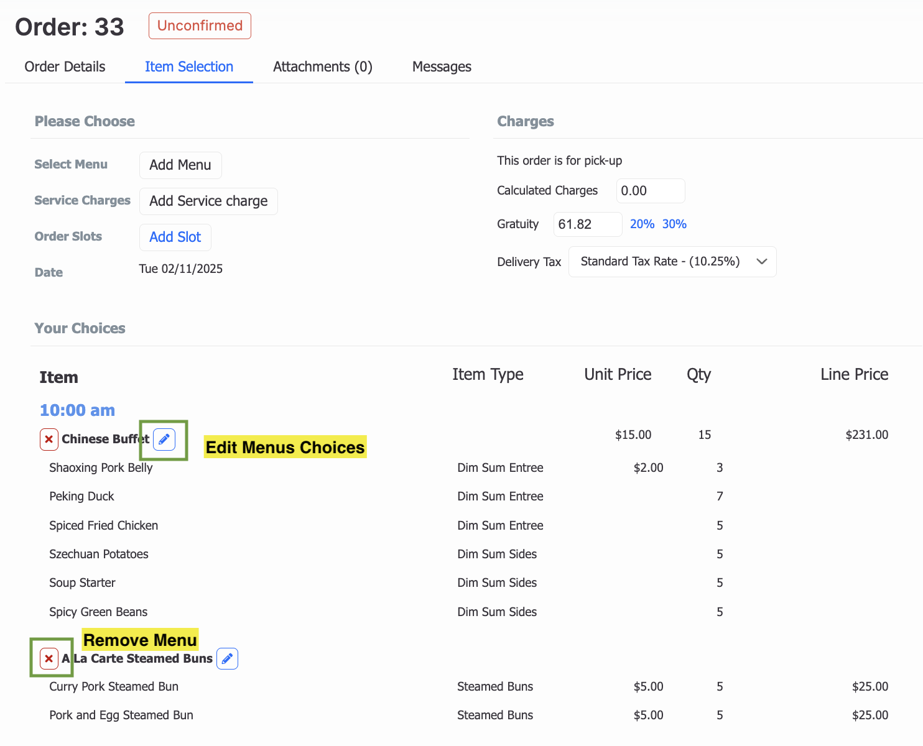Viewport: 923px width, 746px height.
Task: Click the Peking Duck item row
Action: [x=82, y=497]
